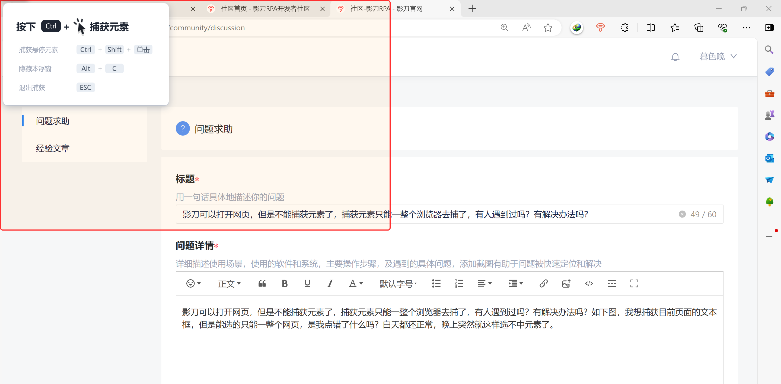Toggle underline formatting in editor

(307, 283)
